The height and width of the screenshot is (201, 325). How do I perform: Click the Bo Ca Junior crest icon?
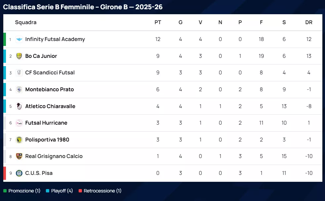click(19, 56)
